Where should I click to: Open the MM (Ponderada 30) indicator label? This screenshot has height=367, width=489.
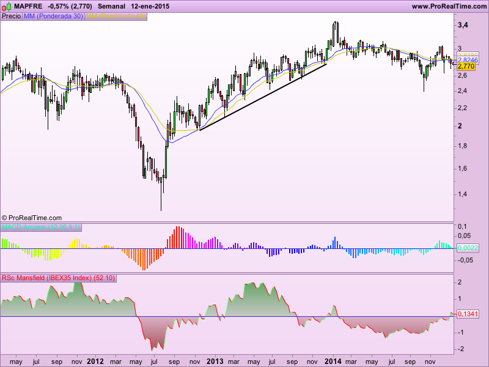coord(53,17)
